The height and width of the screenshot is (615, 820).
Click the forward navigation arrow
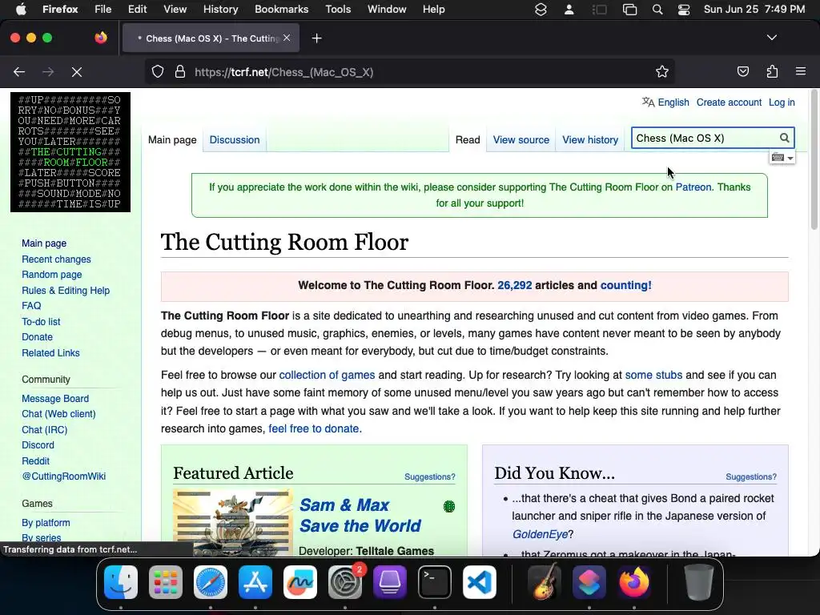click(48, 72)
